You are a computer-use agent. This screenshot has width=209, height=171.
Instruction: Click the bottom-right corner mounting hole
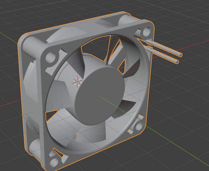(139, 126)
